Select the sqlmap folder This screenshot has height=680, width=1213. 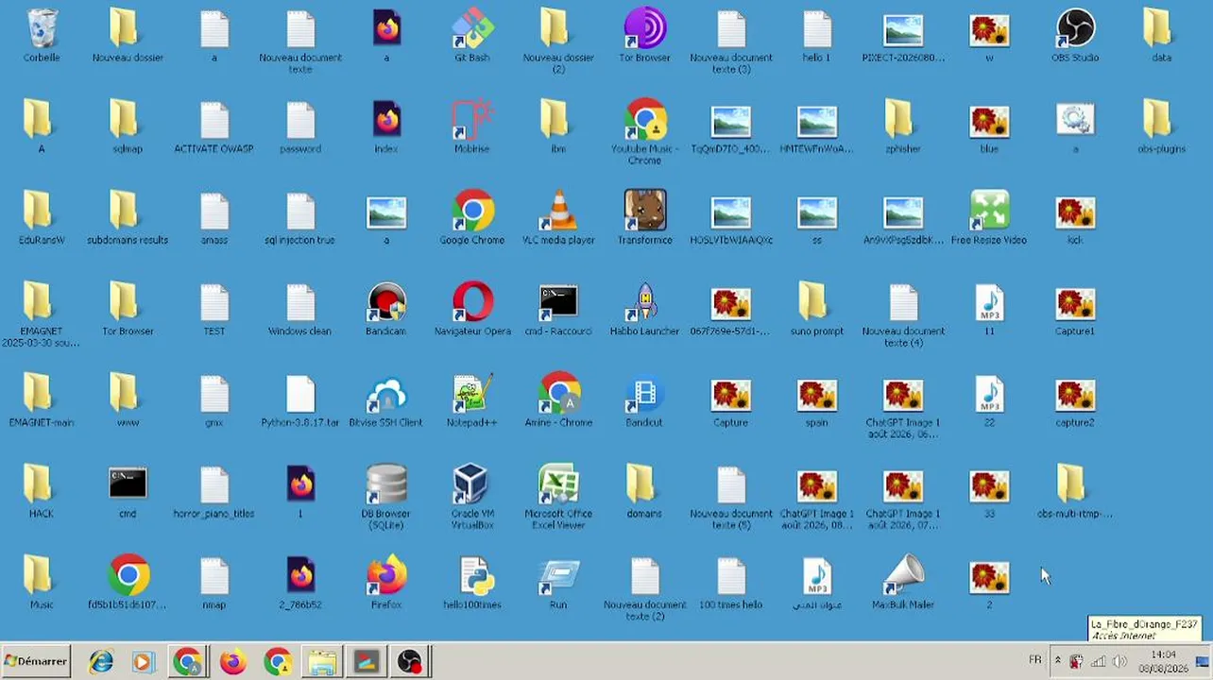coord(128,127)
